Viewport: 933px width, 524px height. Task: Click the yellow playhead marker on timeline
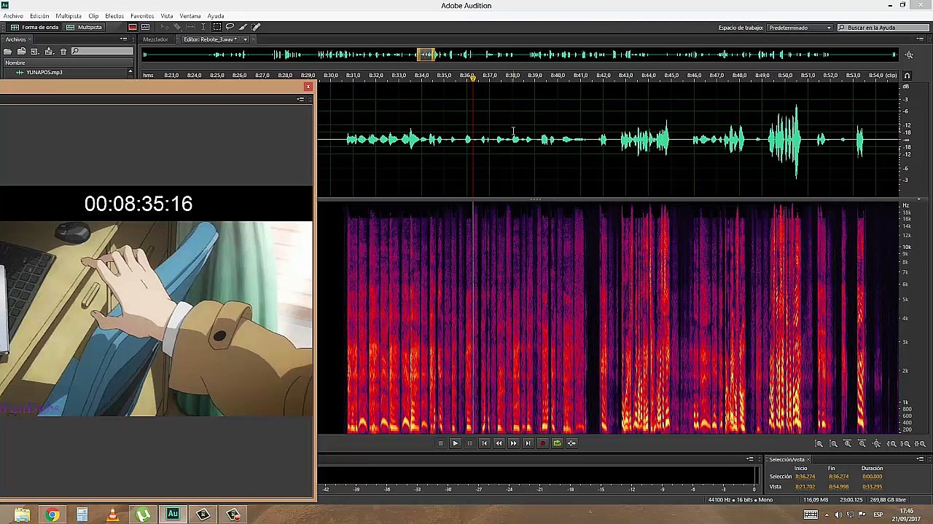[473, 77]
